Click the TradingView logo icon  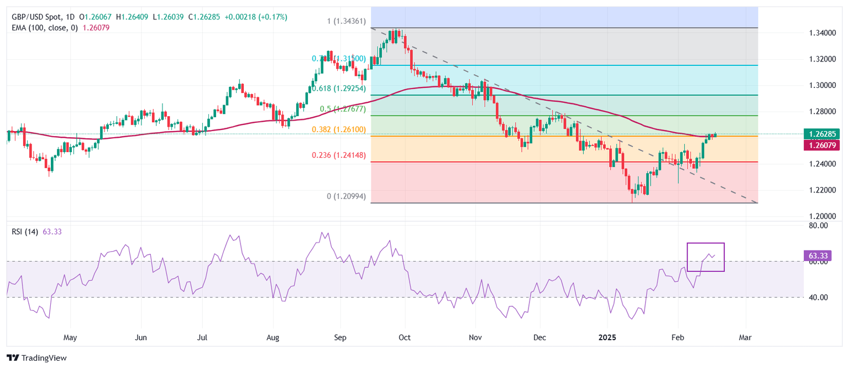(12, 358)
